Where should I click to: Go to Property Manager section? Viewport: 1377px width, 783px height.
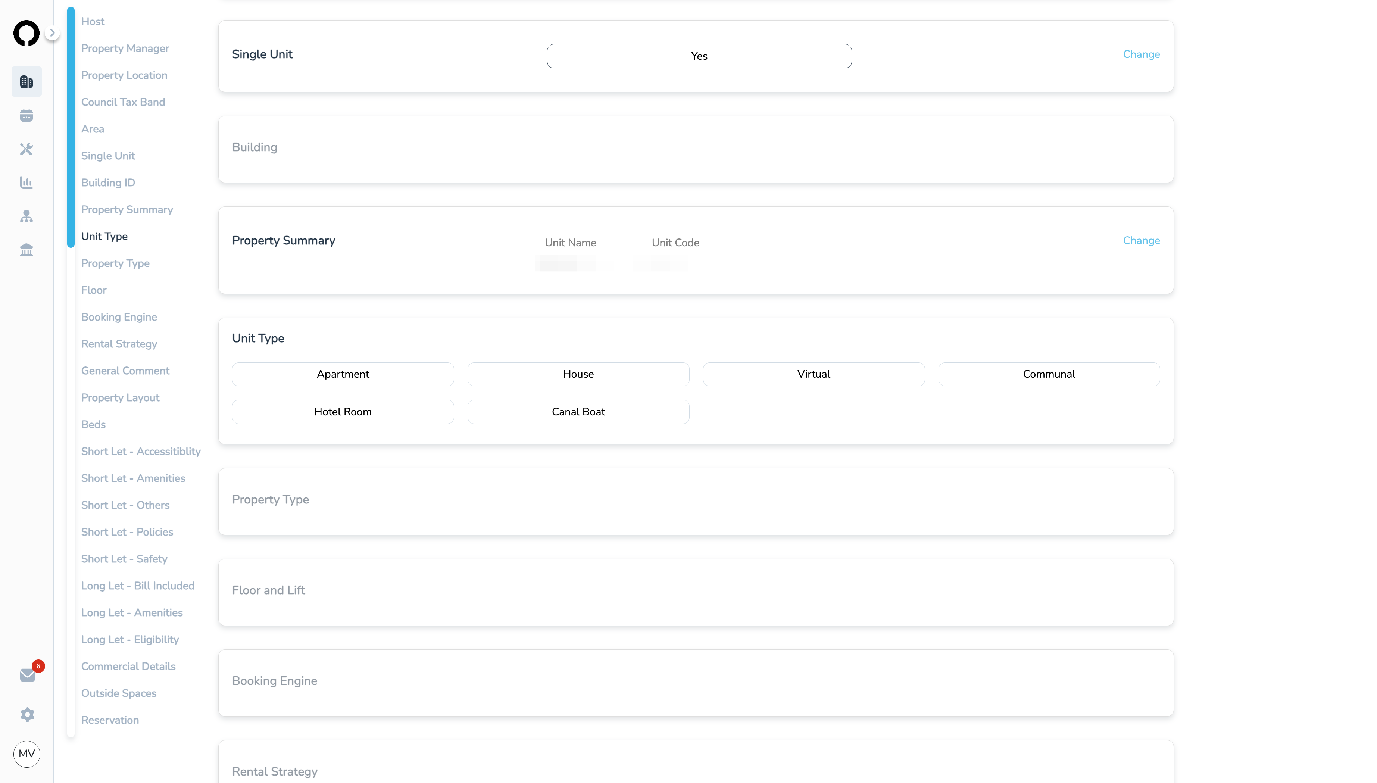click(x=125, y=49)
